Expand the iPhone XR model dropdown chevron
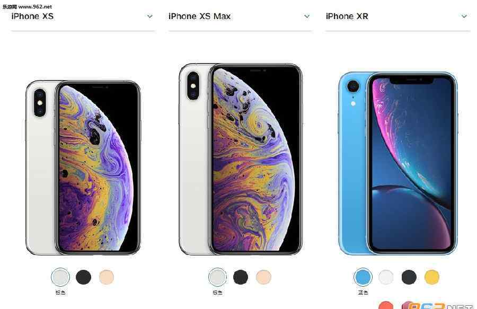The width and height of the screenshot is (477, 309). pyautogui.click(x=464, y=16)
